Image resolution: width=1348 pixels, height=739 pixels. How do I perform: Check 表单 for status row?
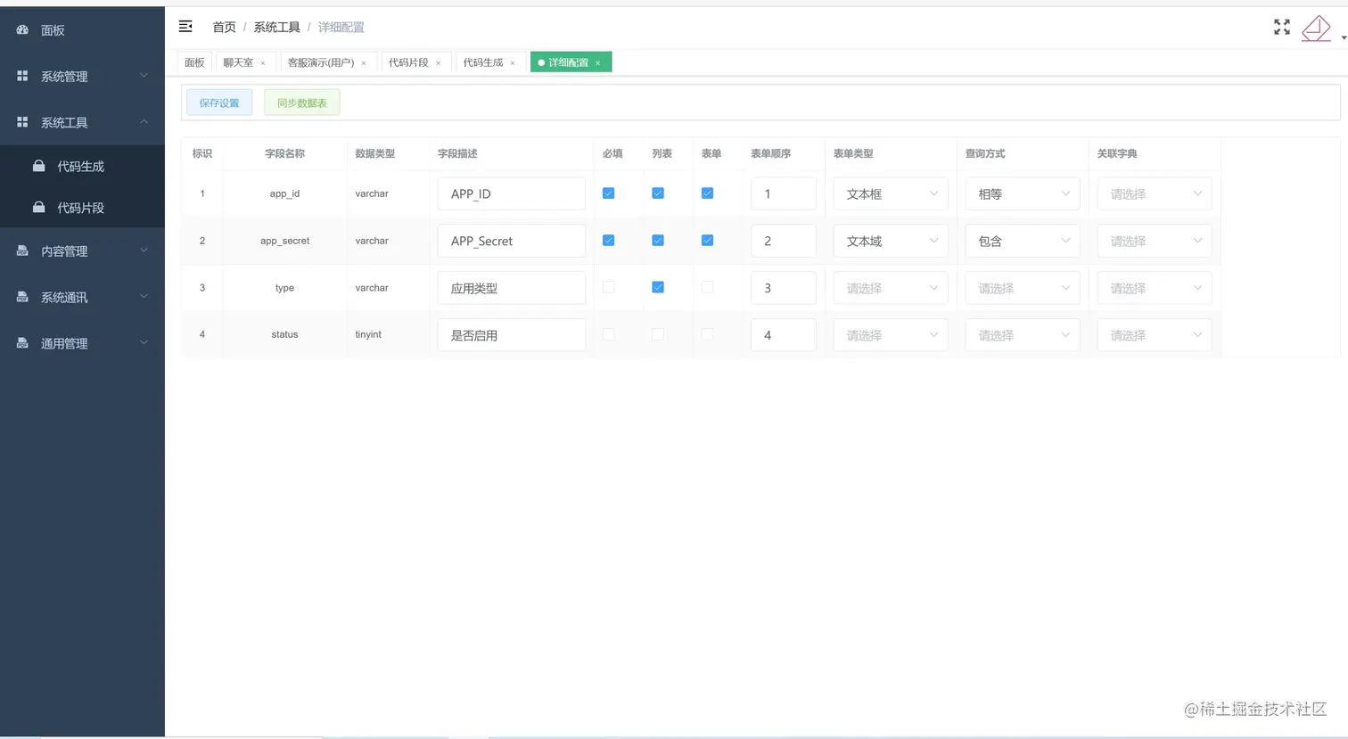pos(707,334)
